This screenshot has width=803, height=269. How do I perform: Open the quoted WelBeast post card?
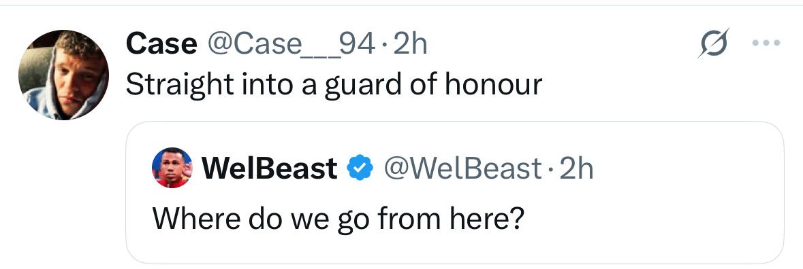(x=455, y=192)
